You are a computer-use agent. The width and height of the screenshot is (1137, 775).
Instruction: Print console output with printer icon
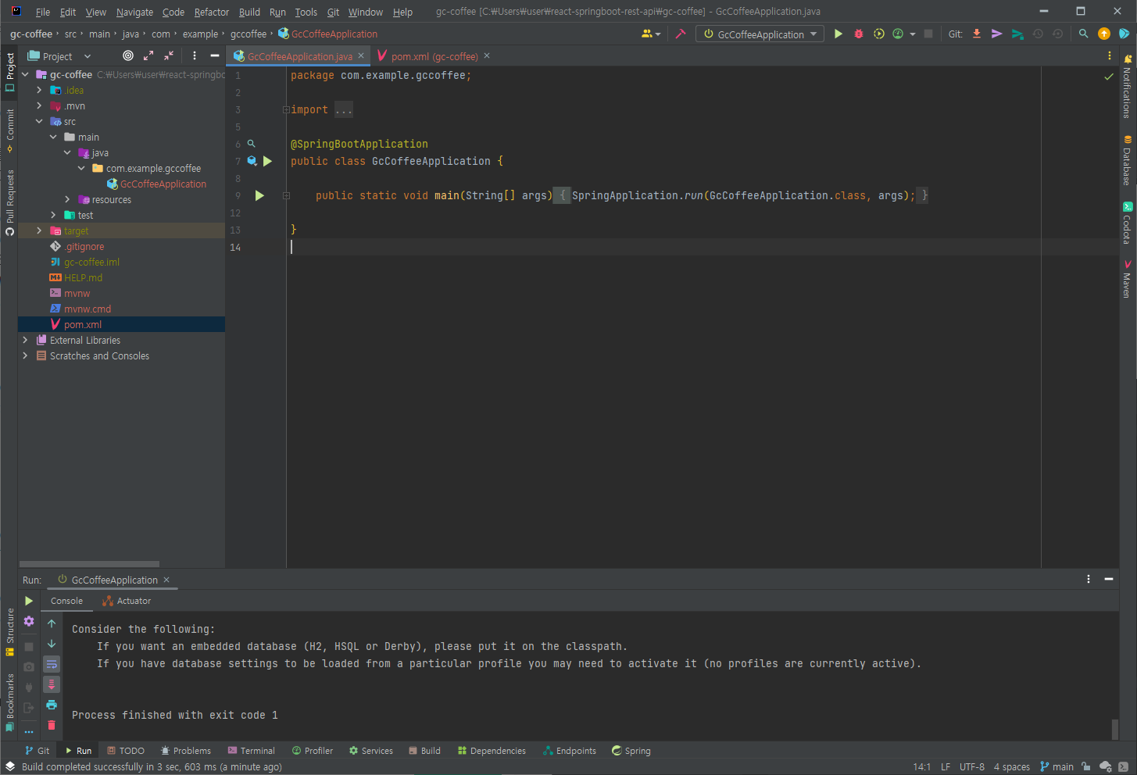[x=52, y=705]
